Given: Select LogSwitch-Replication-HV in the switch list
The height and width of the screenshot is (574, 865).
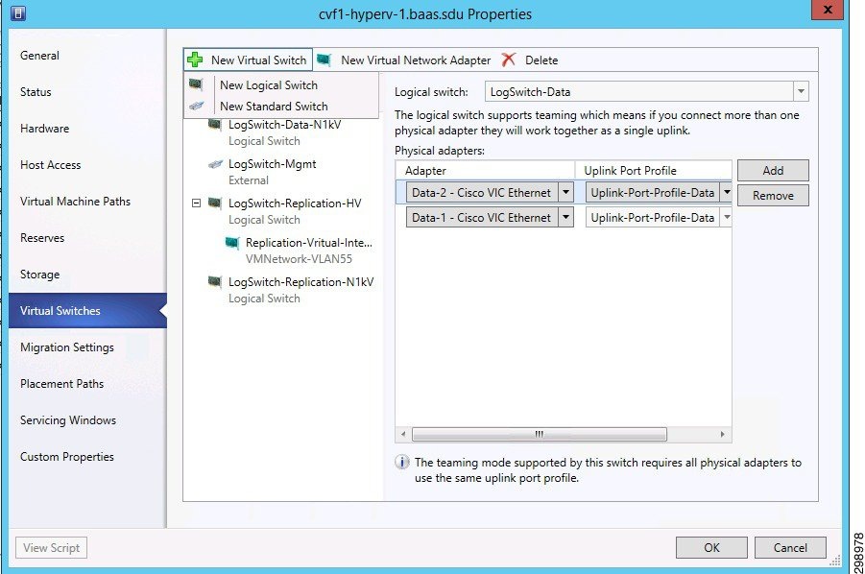Looking at the screenshot, I should (295, 203).
